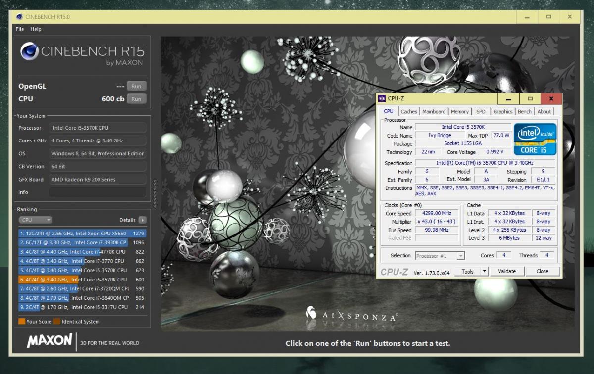594x374 pixels.
Task: Click the Validate button in CPU-Z
Action: click(507, 271)
